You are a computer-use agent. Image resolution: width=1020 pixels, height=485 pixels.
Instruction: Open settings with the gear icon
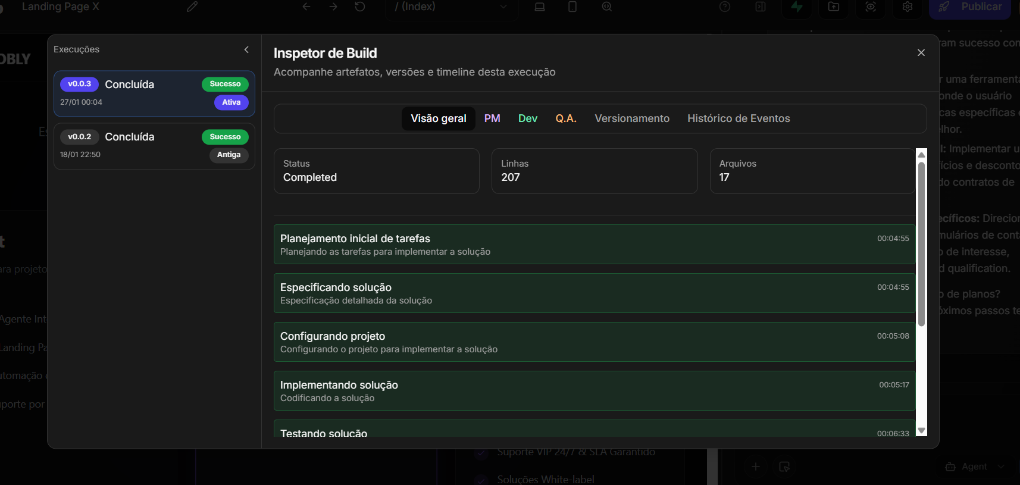coord(907,7)
